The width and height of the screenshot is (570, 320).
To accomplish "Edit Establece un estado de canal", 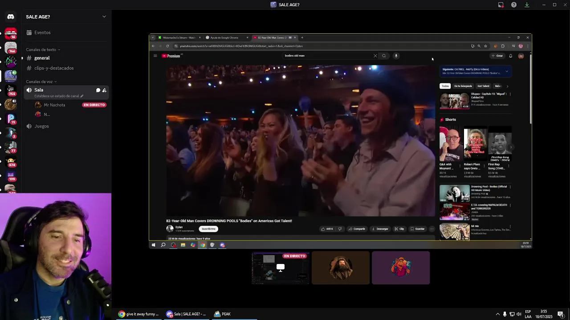I will tap(58, 96).
